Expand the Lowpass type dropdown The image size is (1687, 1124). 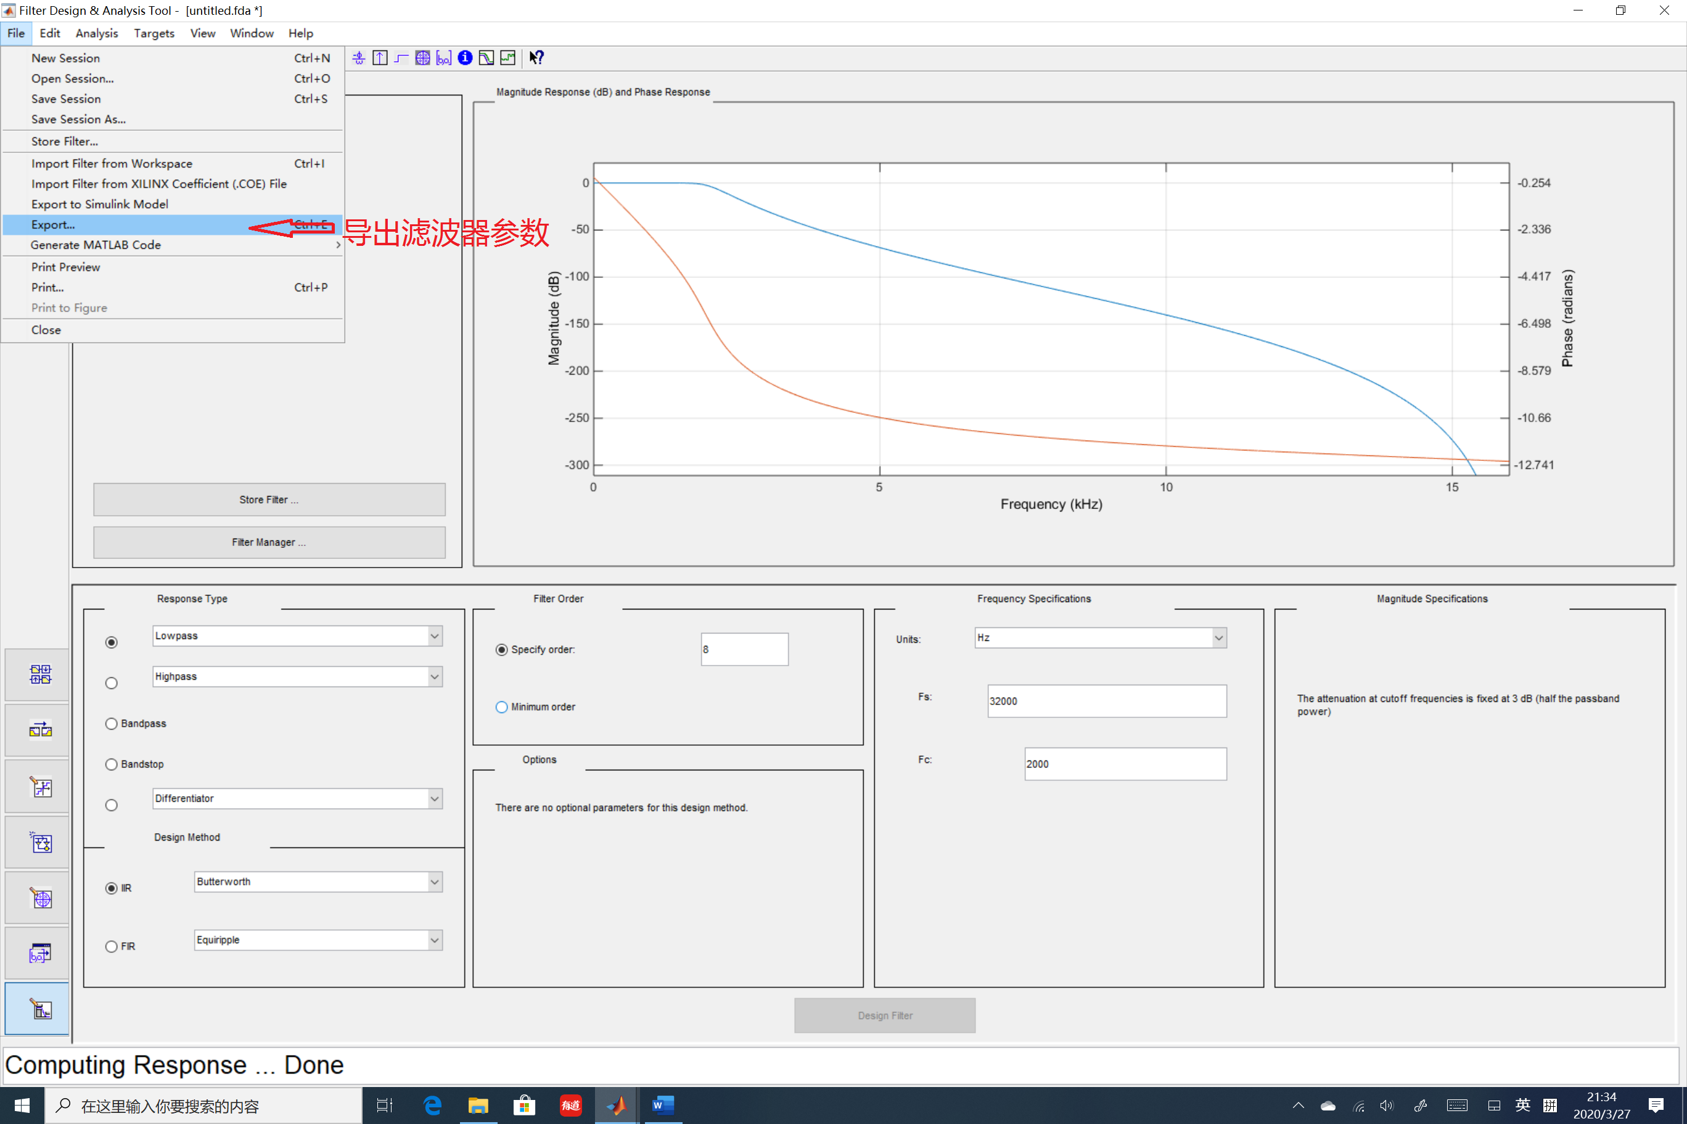434,636
